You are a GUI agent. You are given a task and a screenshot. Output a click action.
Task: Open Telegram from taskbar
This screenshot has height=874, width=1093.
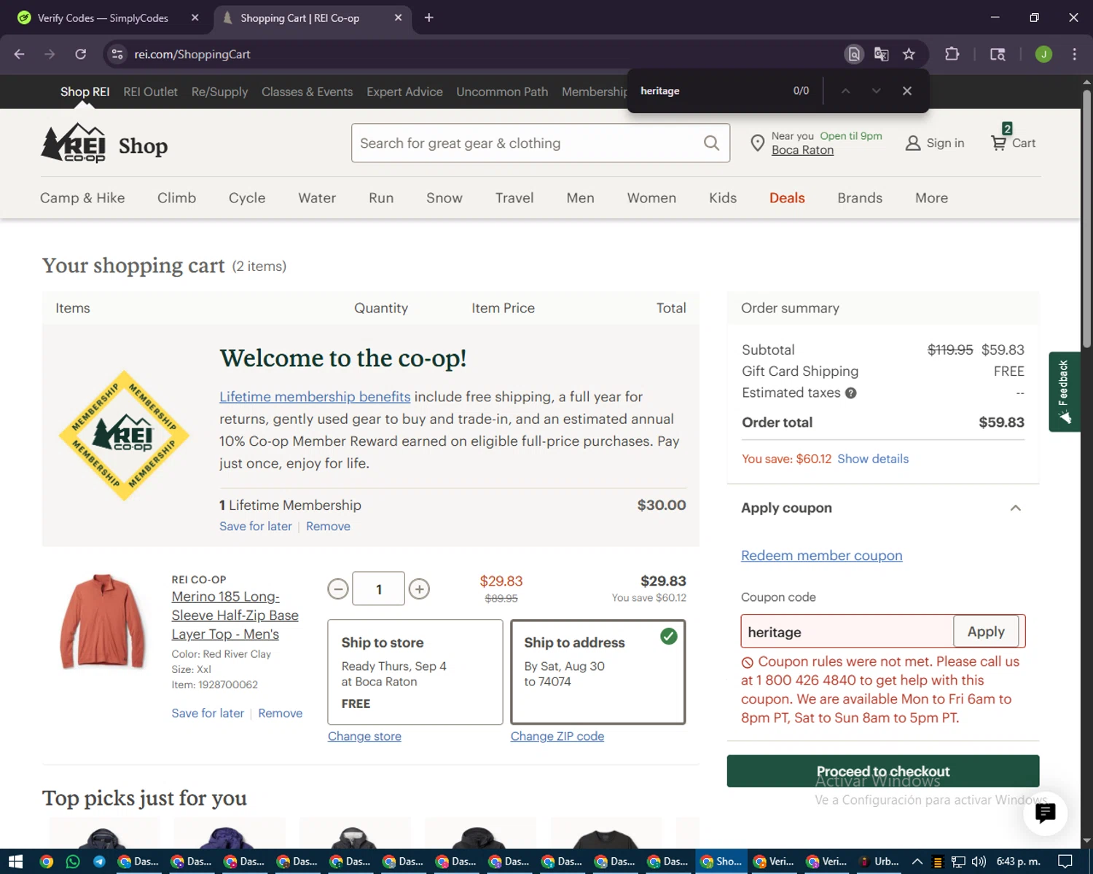(x=99, y=862)
